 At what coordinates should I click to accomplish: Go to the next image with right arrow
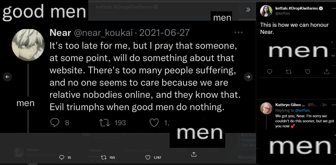pyautogui.click(x=248, y=77)
